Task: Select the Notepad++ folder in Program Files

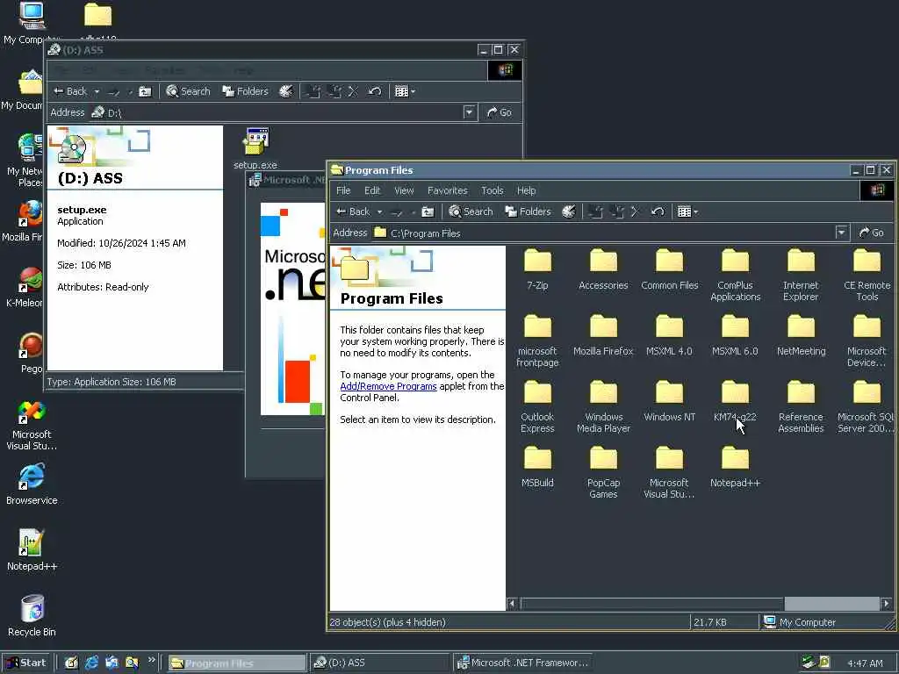Action: [x=735, y=467]
